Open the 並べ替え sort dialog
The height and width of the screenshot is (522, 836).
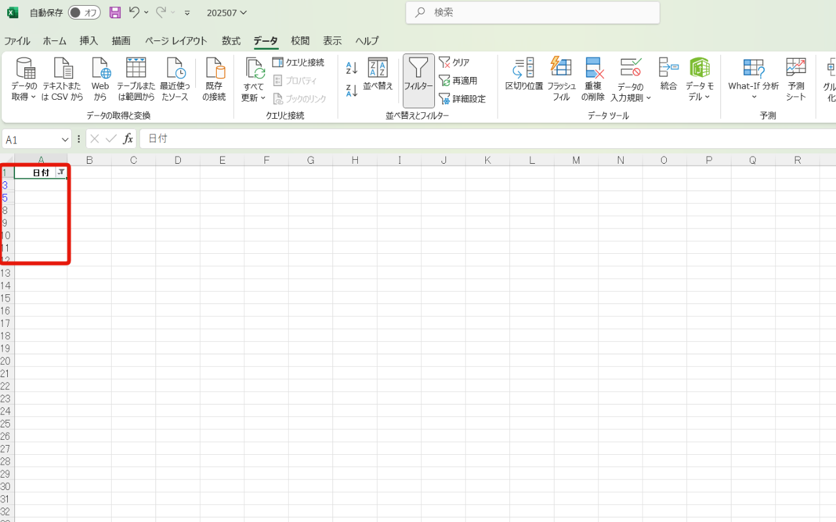pyautogui.click(x=378, y=74)
